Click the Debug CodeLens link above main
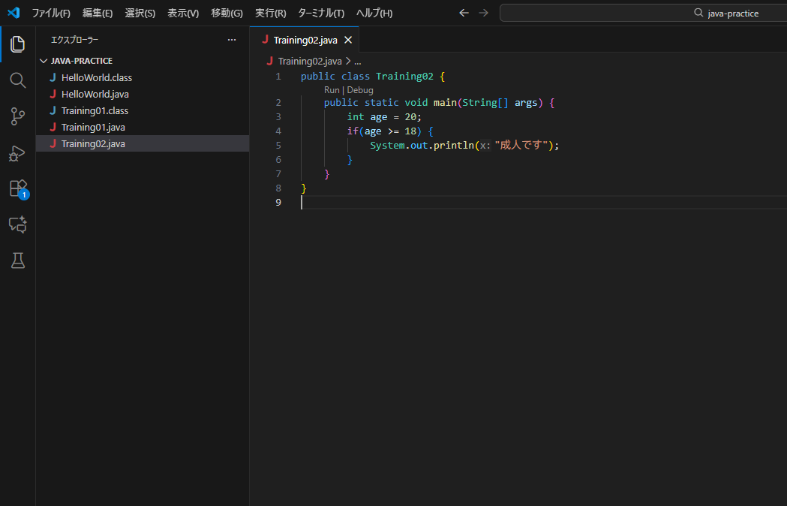 360,90
